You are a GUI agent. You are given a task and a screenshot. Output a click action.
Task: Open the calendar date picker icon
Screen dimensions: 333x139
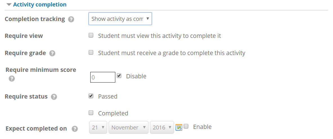tap(179, 127)
